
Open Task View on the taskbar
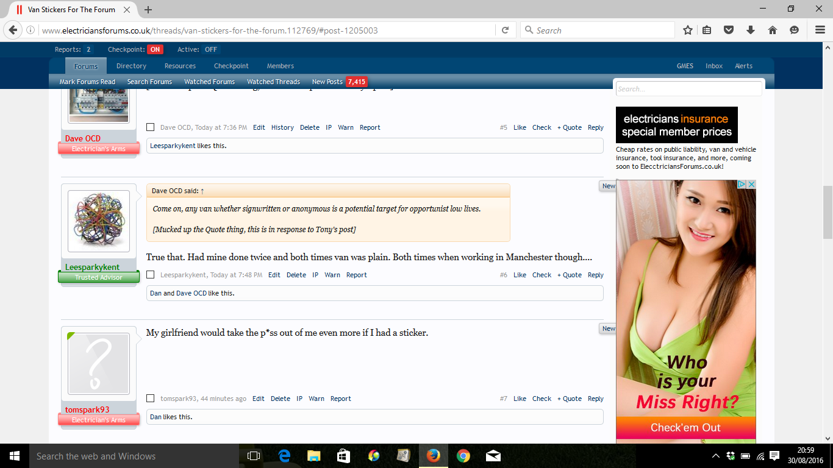pyautogui.click(x=254, y=456)
